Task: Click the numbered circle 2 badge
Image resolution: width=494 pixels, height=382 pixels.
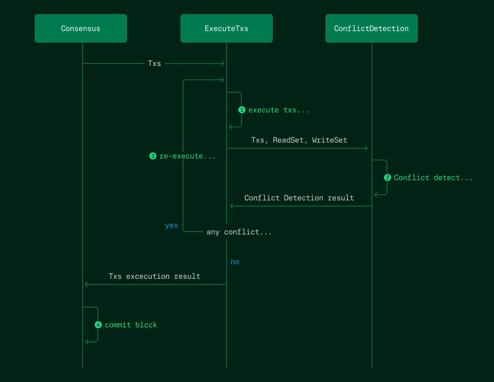Action: point(388,178)
